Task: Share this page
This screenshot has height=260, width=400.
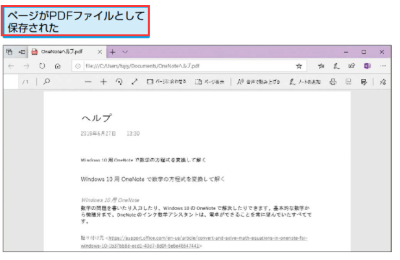Action: [x=351, y=66]
